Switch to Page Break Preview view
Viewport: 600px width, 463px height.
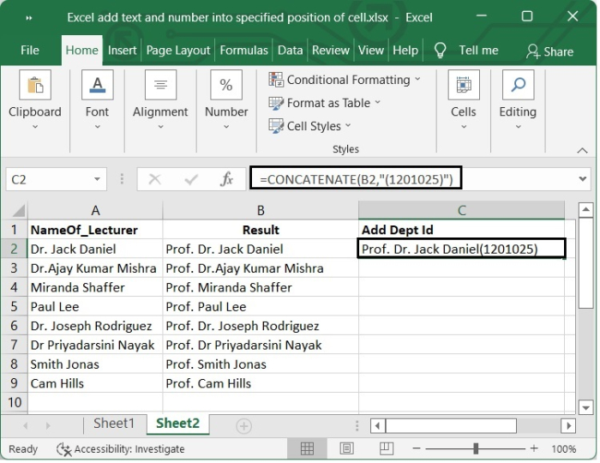click(x=387, y=448)
